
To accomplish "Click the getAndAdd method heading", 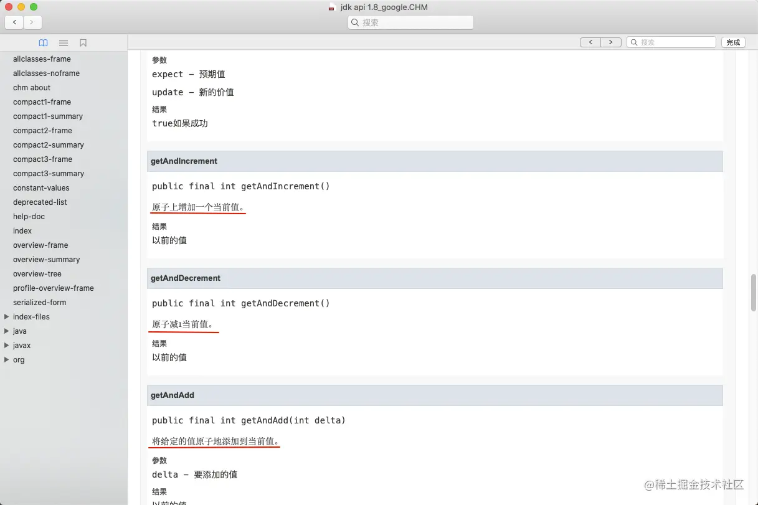I will point(173,395).
